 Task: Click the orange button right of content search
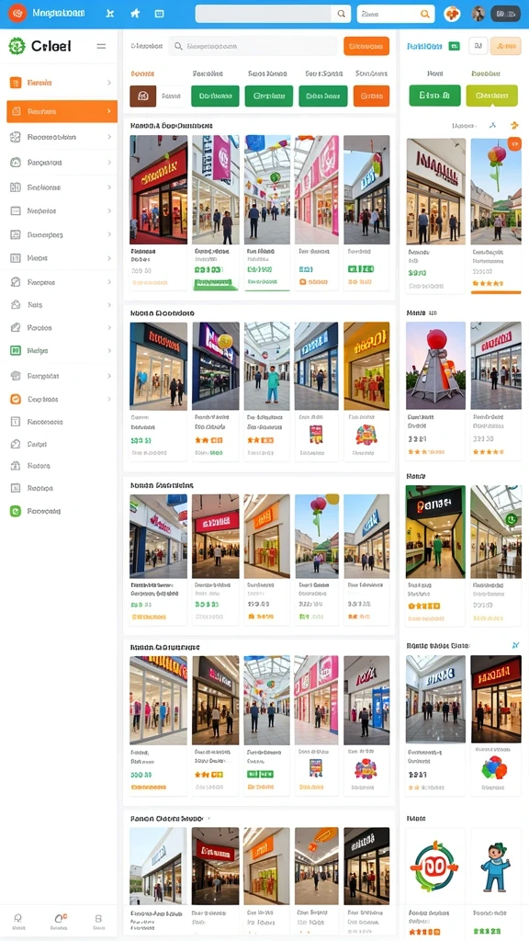coord(366,46)
